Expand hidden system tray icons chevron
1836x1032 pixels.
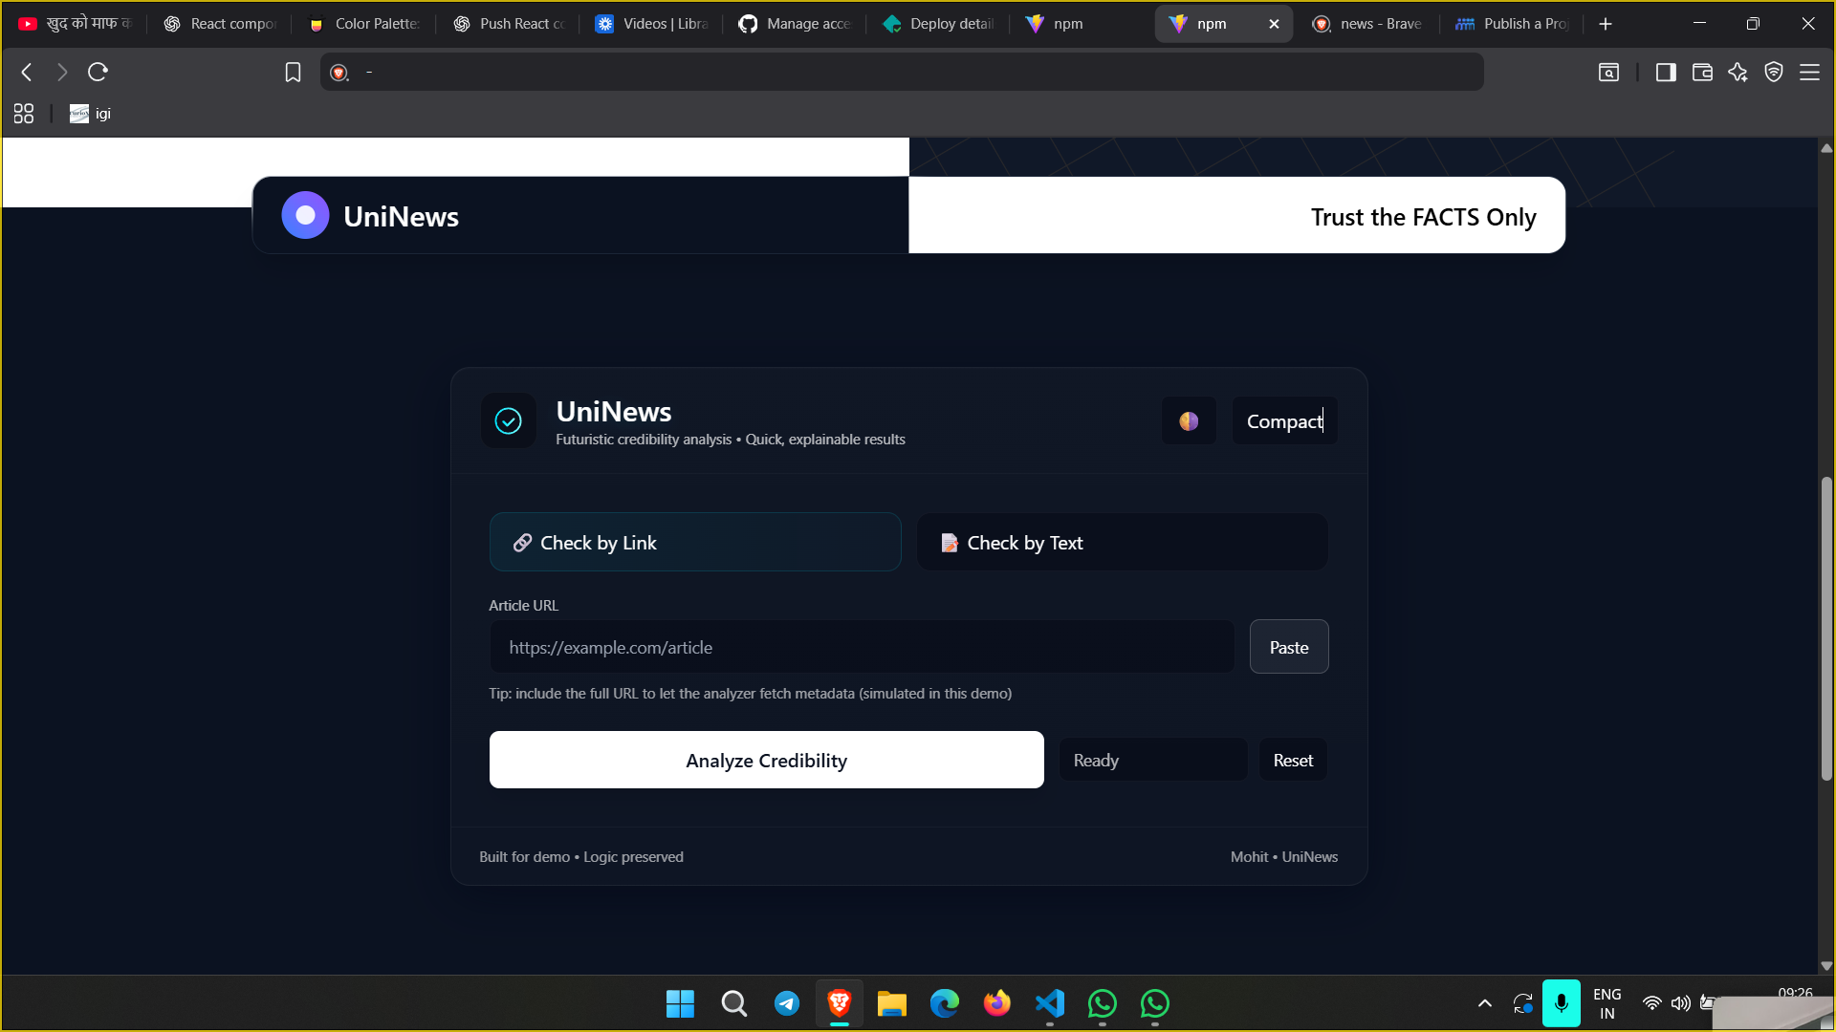[x=1484, y=1003]
